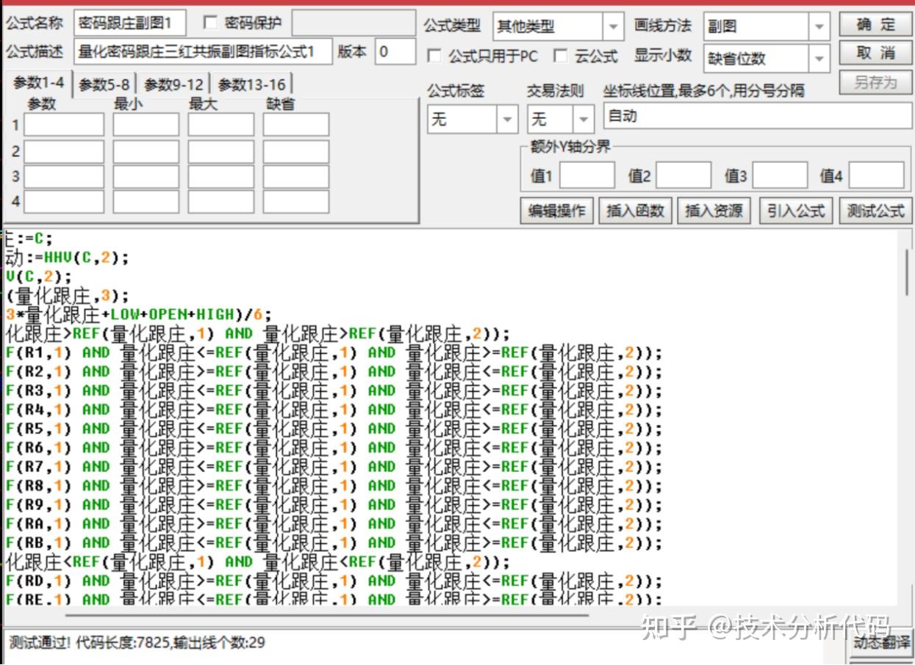Click the 另存为 button
Viewport: 915px width, 665px height.
click(875, 82)
